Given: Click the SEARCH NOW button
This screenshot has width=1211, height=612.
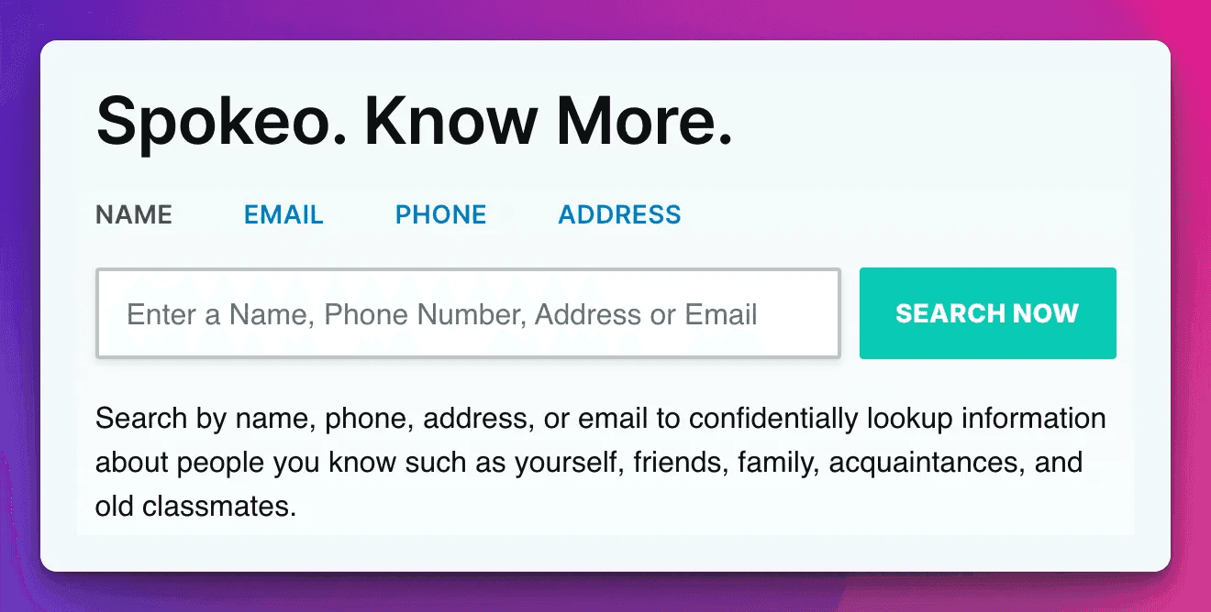Looking at the screenshot, I should pyautogui.click(x=987, y=313).
